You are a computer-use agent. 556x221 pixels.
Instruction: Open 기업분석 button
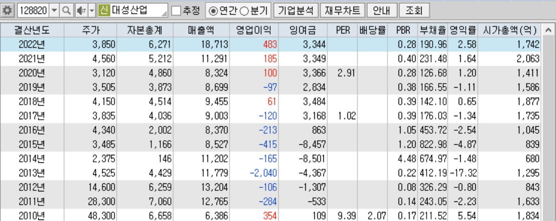point(296,11)
